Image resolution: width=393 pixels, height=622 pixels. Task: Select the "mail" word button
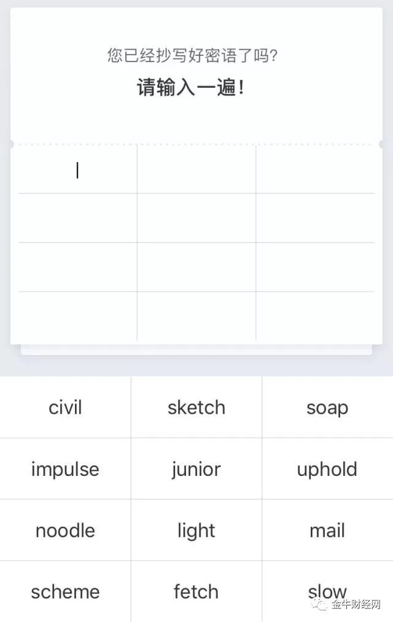(327, 531)
